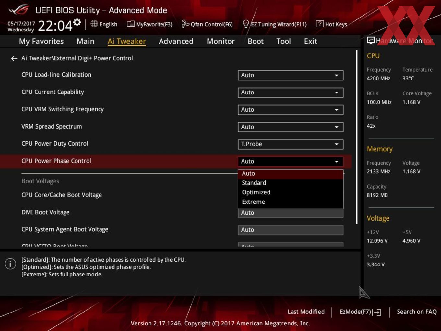Click the date 05/17/2017 Wednesday
This screenshot has width=441, height=331.
point(21,27)
